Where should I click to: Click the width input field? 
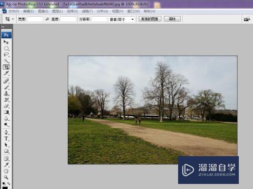click(35, 19)
